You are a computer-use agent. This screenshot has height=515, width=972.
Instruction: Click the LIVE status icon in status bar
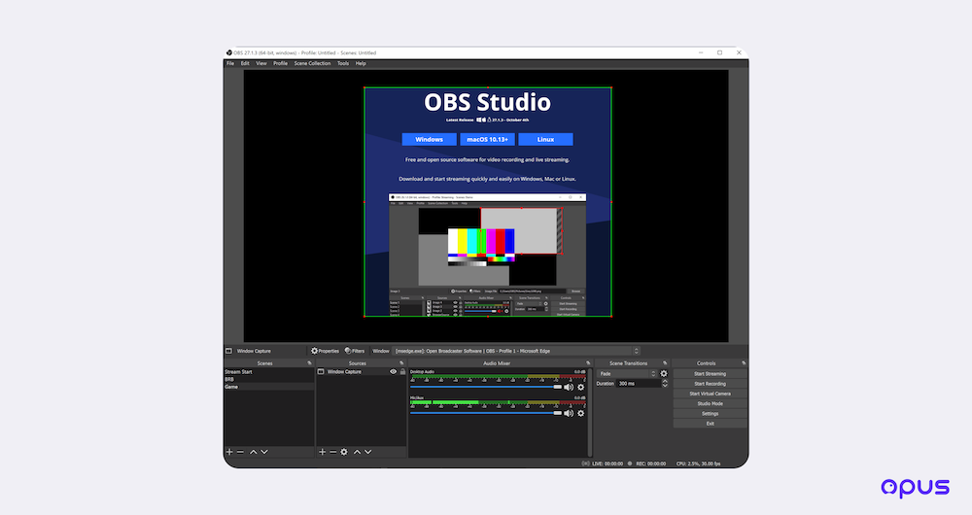coord(585,463)
